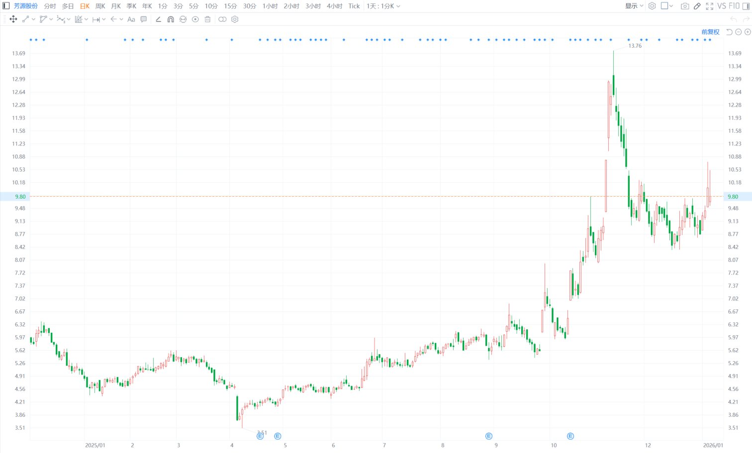Viewport: 752px width, 453px height.
Task: Select the angle line drawing tool
Action: point(158,19)
